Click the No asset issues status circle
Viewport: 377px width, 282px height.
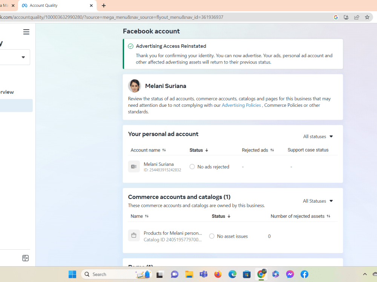tap(212, 236)
